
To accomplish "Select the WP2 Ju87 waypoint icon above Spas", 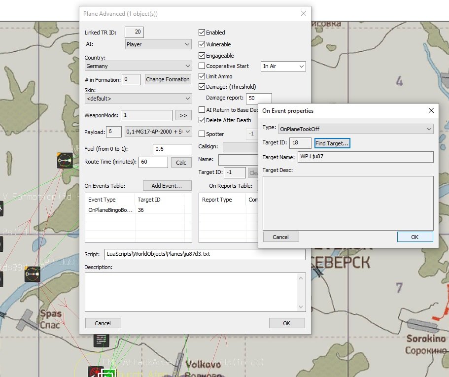I will pyautogui.click(x=33, y=274).
